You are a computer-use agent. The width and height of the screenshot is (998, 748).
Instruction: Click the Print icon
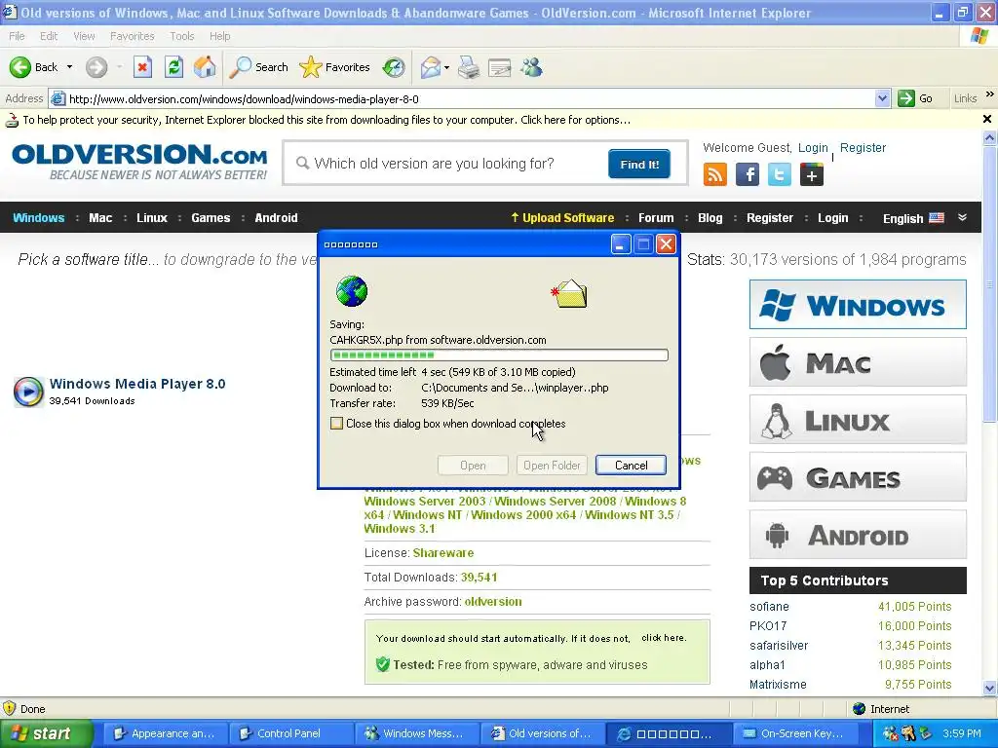click(x=469, y=67)
